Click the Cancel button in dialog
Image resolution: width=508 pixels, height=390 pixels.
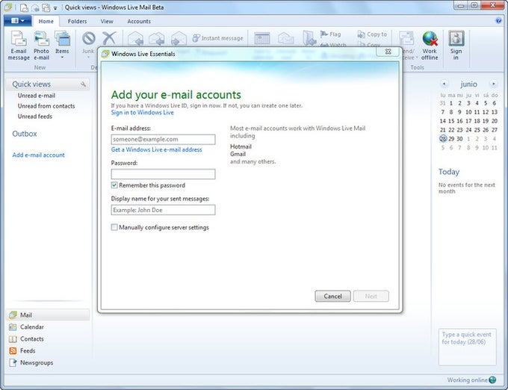click(332, 296)
